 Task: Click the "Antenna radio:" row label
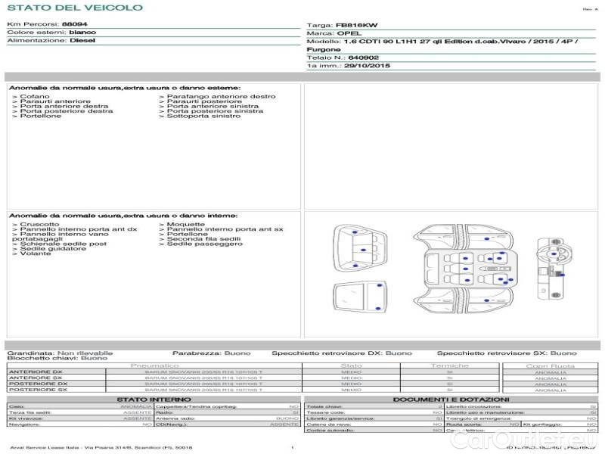click(175, 418)
